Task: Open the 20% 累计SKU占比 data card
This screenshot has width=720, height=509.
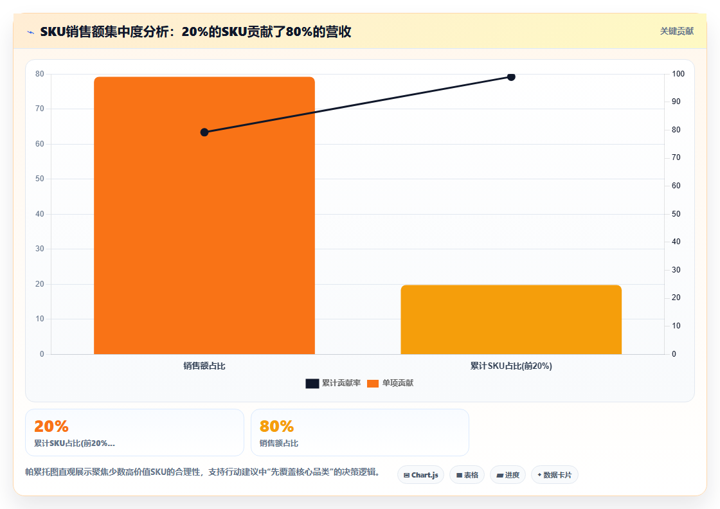Action: click(x=134, y=433)
